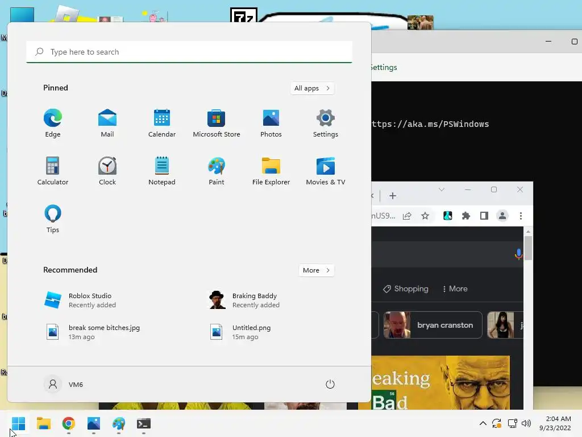Click the Breaking Bad poster image
The height and width of the screenshot is (437, 582).
(x=440, y=383)
